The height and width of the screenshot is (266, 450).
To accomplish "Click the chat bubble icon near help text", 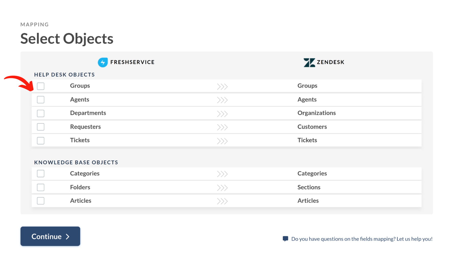I will click(285, 239).
